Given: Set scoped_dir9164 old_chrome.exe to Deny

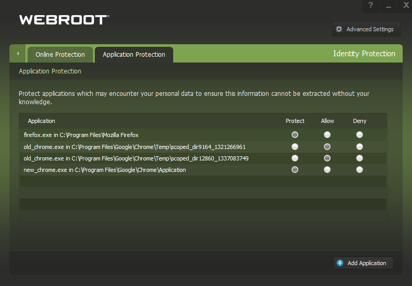Looking at the screenshot, I should [x=359, y=147].
